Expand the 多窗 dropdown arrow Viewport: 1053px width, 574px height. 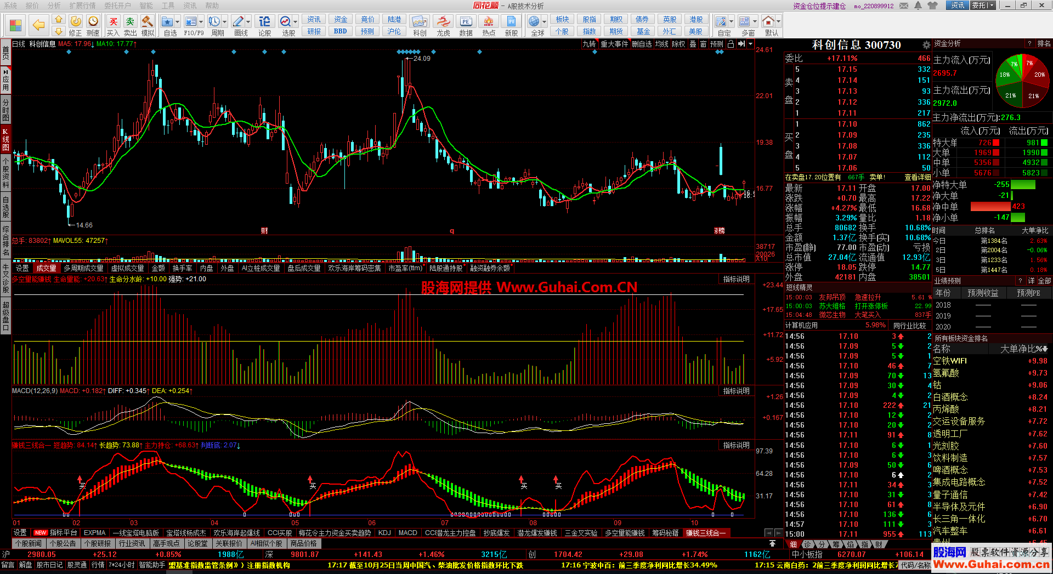[x=755, y=22]
